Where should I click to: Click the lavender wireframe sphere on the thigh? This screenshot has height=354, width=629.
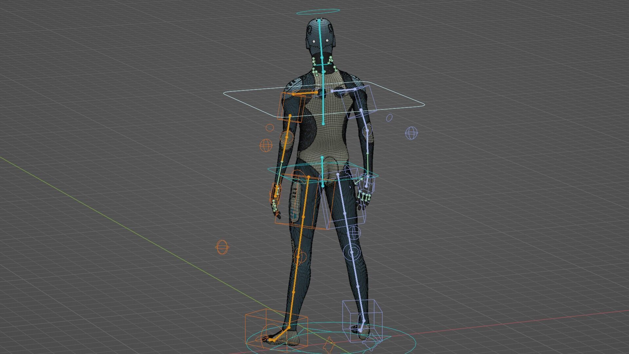tap(354, 232)
